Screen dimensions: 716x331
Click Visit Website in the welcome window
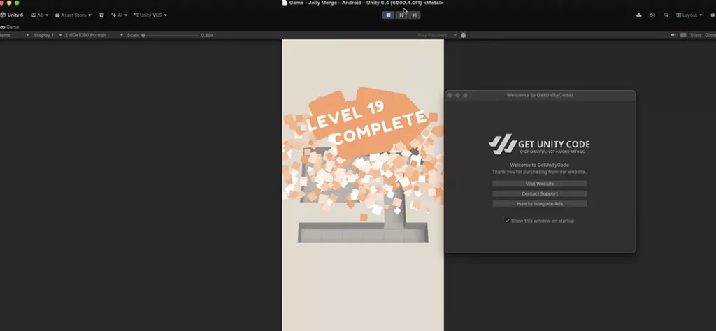[540, 184]
